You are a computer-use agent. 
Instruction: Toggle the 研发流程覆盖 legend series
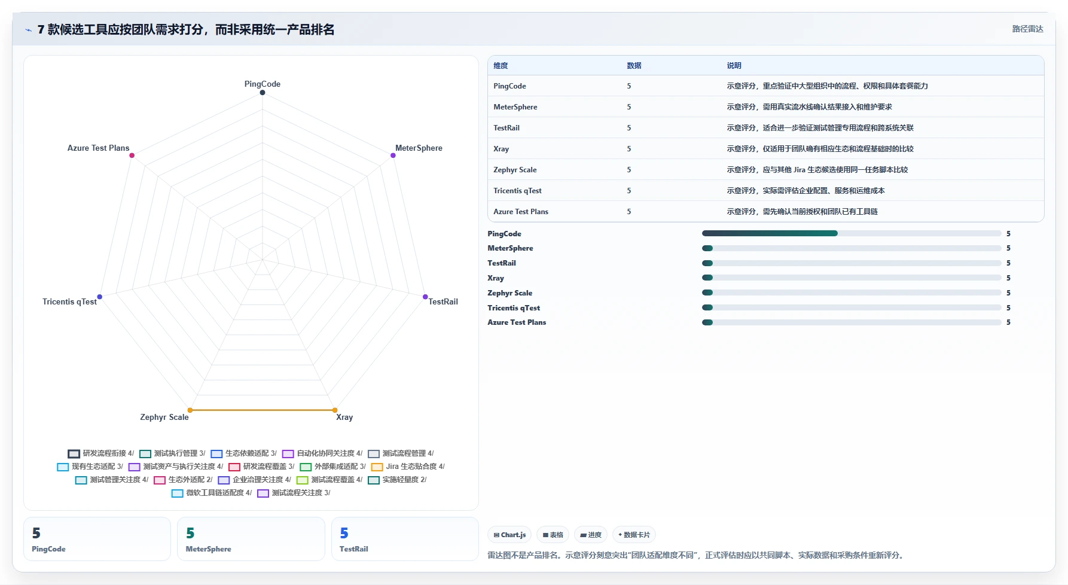point(261,467)
